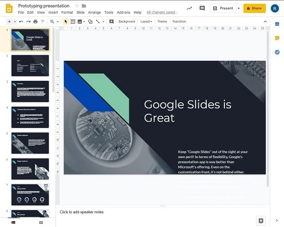
Task: Select slide 7 thumbnail
Action: [x=30, y=195]
